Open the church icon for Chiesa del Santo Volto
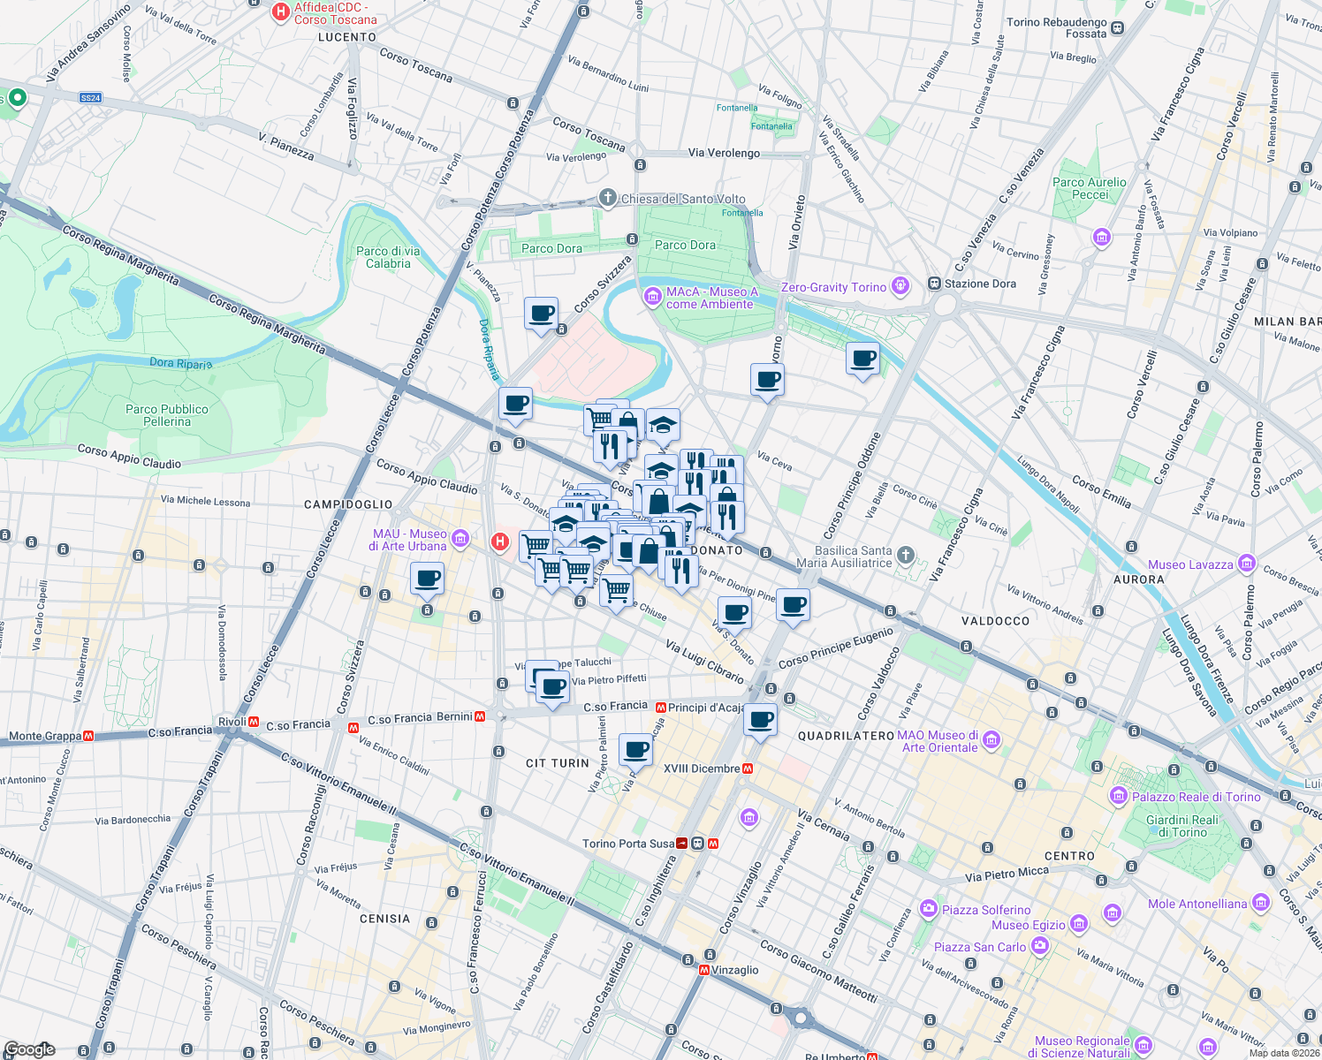 [607, 198]
